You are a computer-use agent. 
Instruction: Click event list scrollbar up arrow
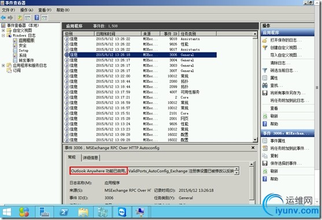[x=255, y=33]
